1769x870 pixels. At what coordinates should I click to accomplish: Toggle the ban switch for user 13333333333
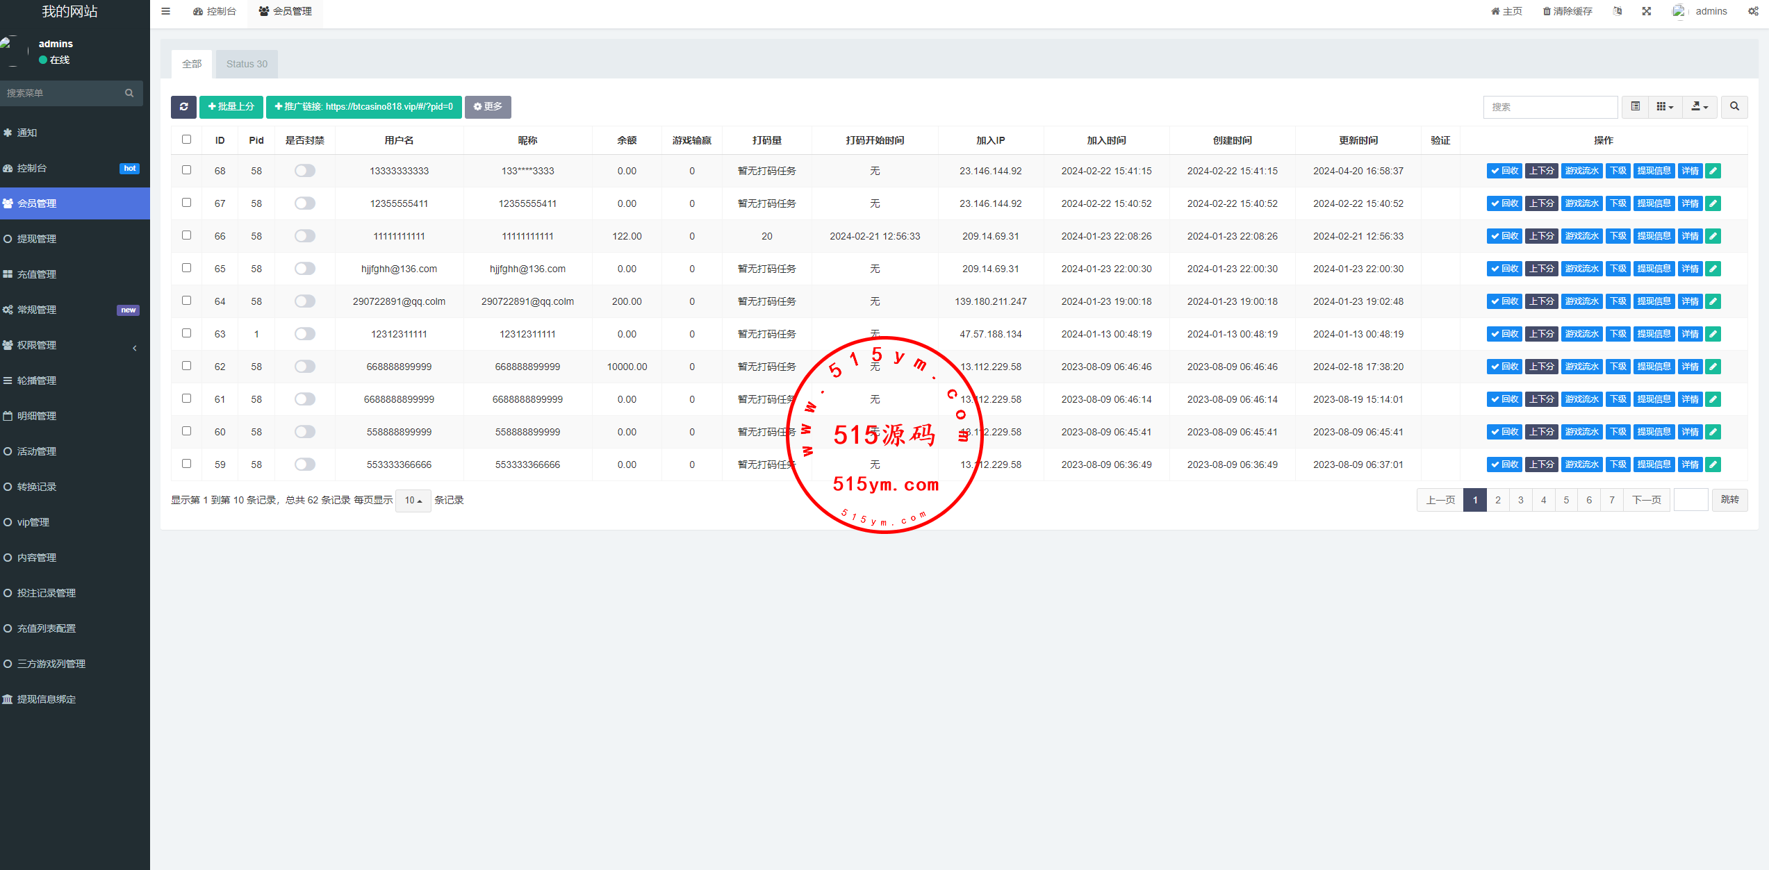pos(304,171)
